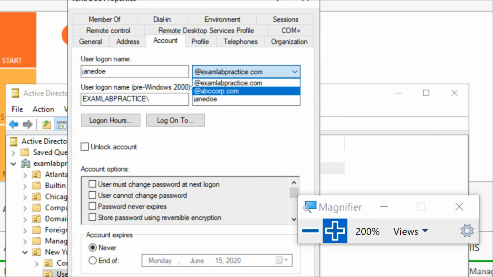The height and width of the screenshot is (277, 493).
Task: Open the Action menu in Active Directory window
Action: coord(43,109)
